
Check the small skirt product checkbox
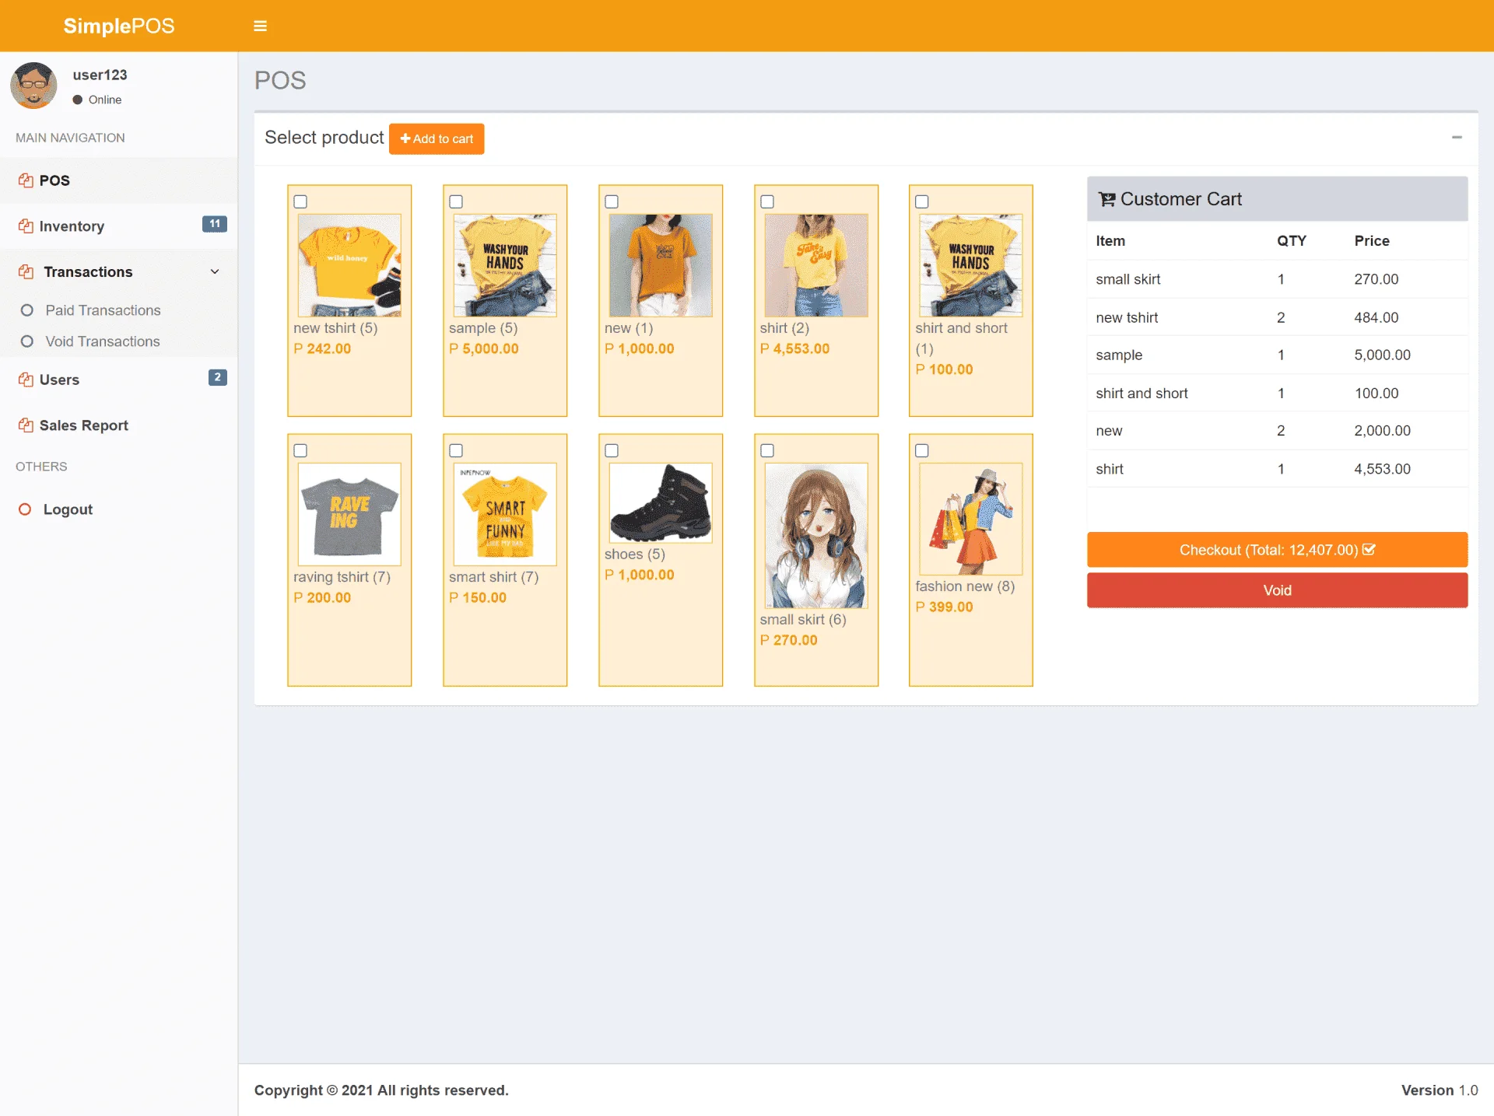tap(767, 450)
